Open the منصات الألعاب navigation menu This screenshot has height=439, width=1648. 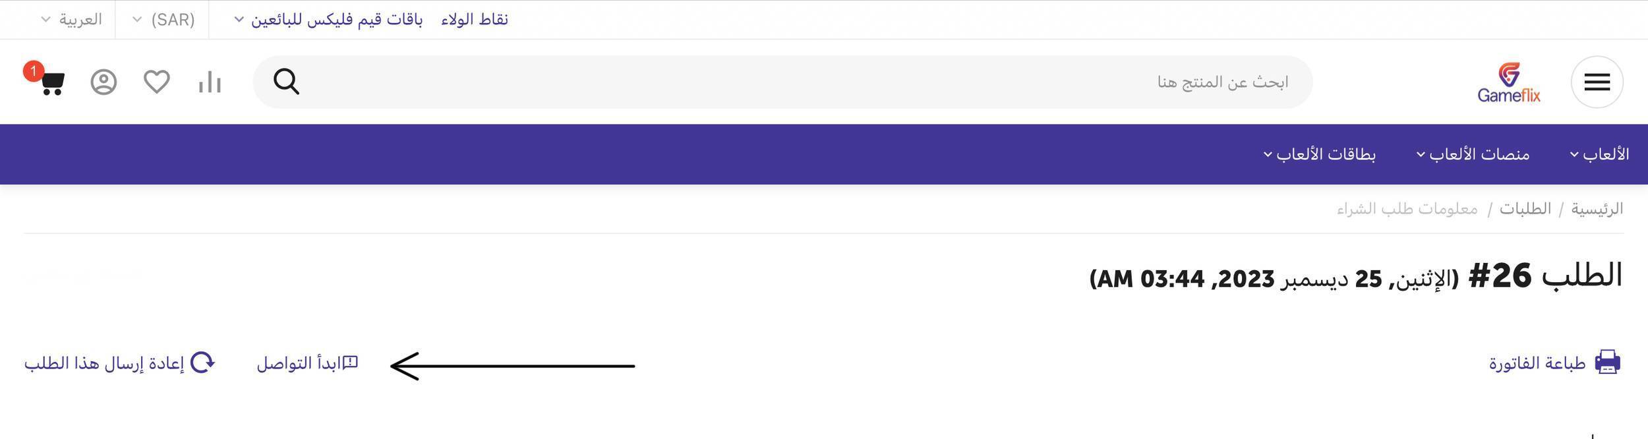(x=1473, y=154)
